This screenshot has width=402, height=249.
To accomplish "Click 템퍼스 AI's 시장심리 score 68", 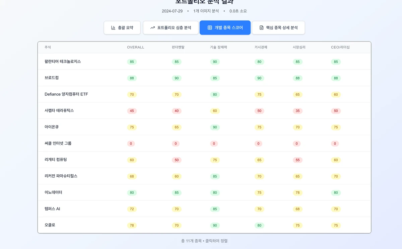I will 297,209.
